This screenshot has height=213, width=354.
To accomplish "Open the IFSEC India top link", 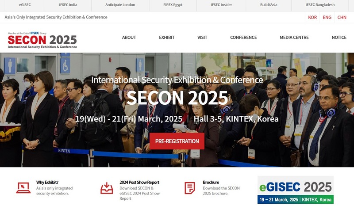I will [68, 5].
